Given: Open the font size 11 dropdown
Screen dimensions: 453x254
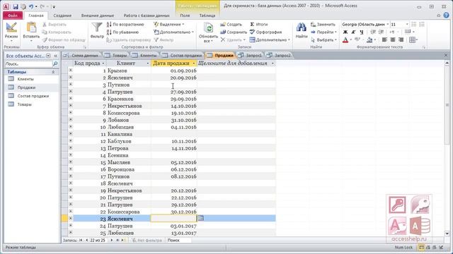Looking at the screenshot, I should point(407,25).
